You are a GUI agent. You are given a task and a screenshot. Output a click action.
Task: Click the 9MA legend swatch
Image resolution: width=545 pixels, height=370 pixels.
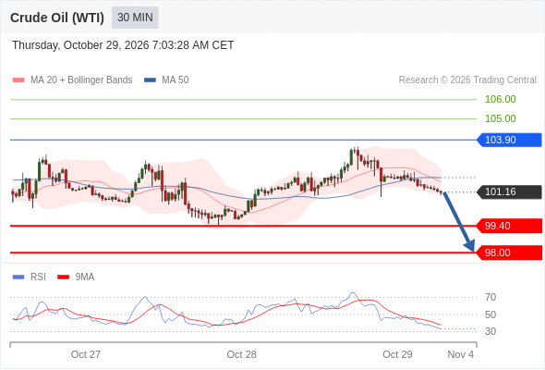click(x=63, y=277)
